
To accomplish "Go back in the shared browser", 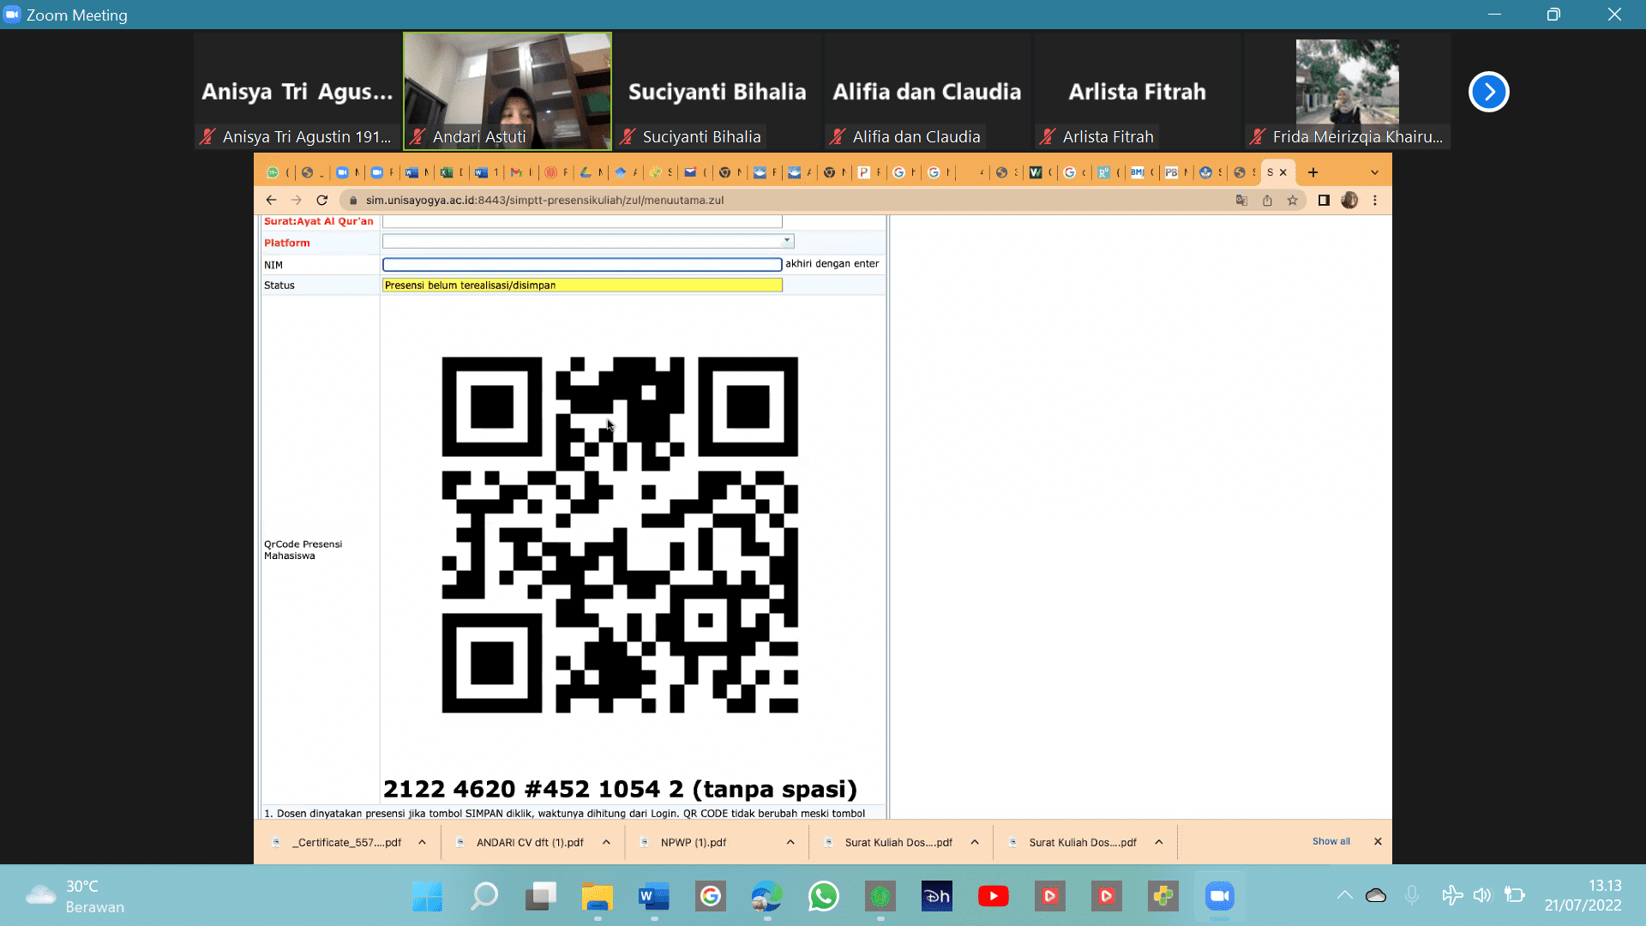I will [271, 200].
